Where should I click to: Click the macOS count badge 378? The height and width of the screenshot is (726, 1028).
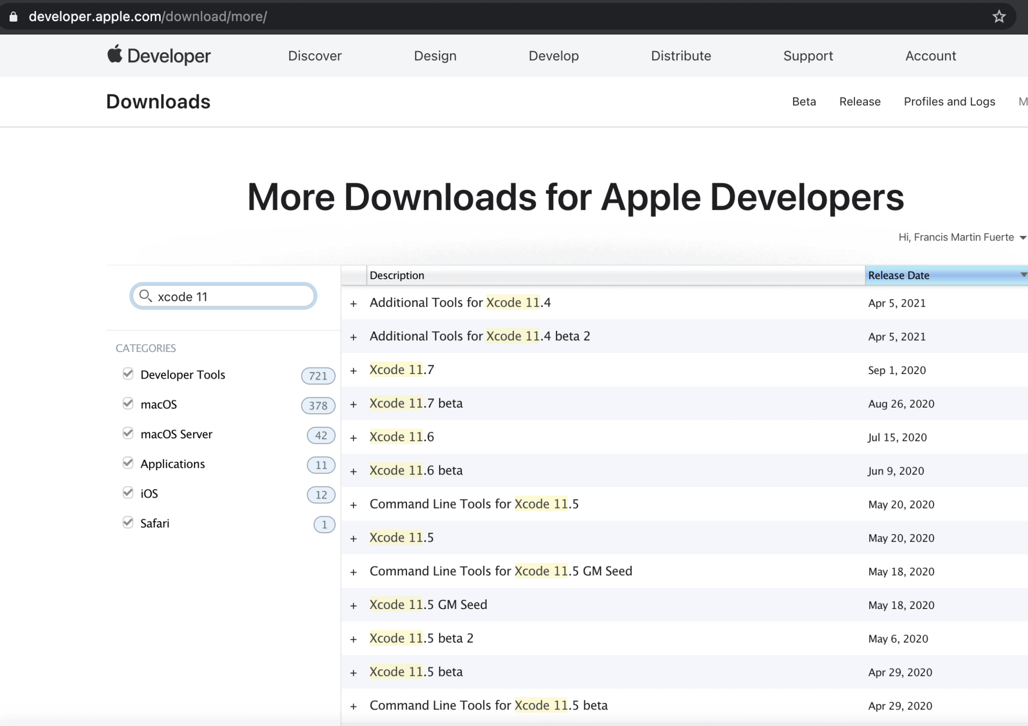pyautogui.click(x=318, y=405)
